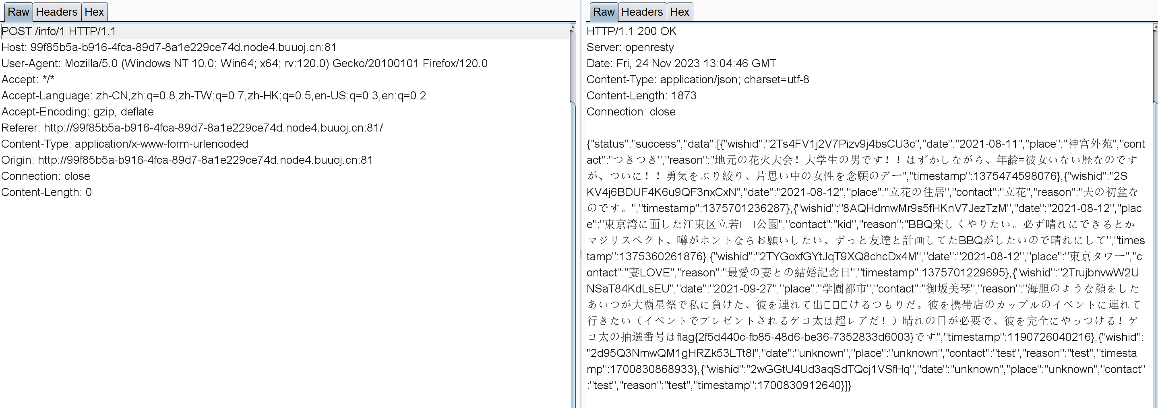Select the response pane Raw tab
Viewport: 1158px width, 408px height.
(603, 12)
